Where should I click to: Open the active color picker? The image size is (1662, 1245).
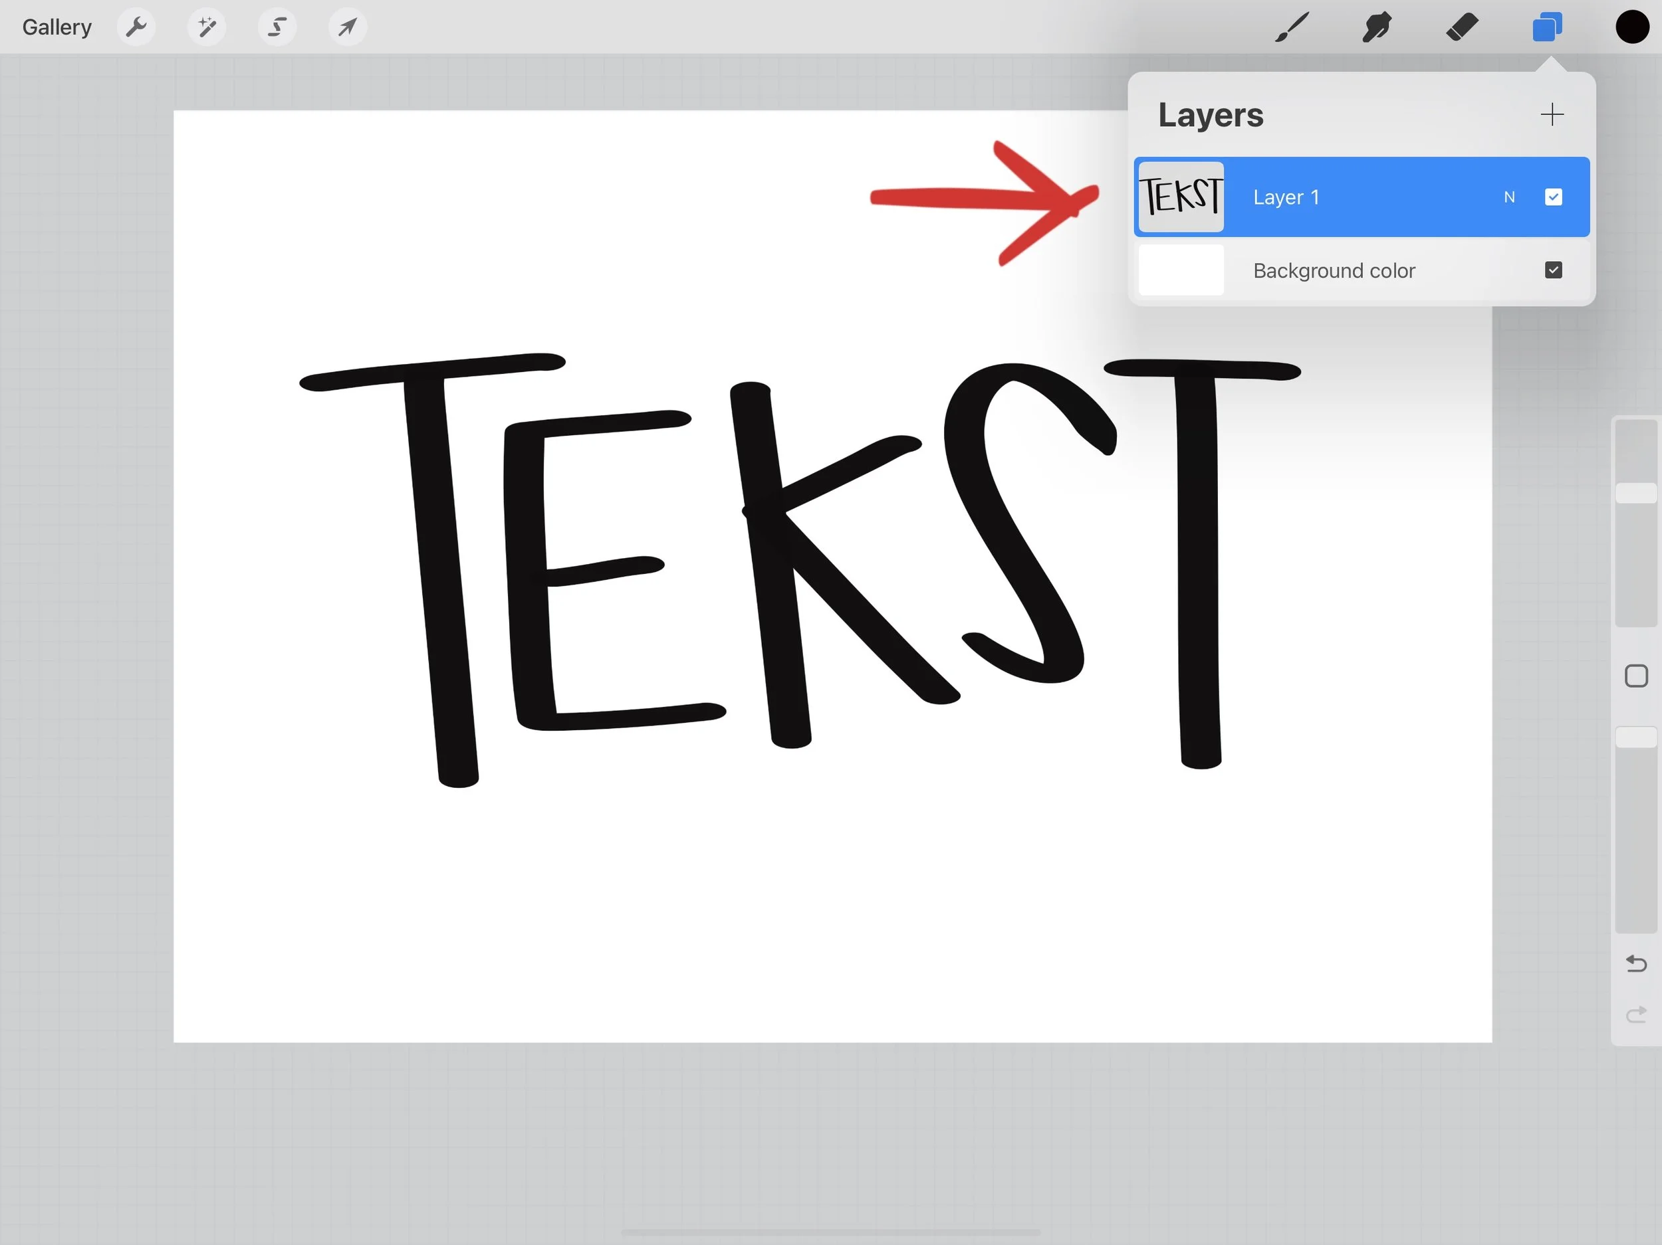1632,27
